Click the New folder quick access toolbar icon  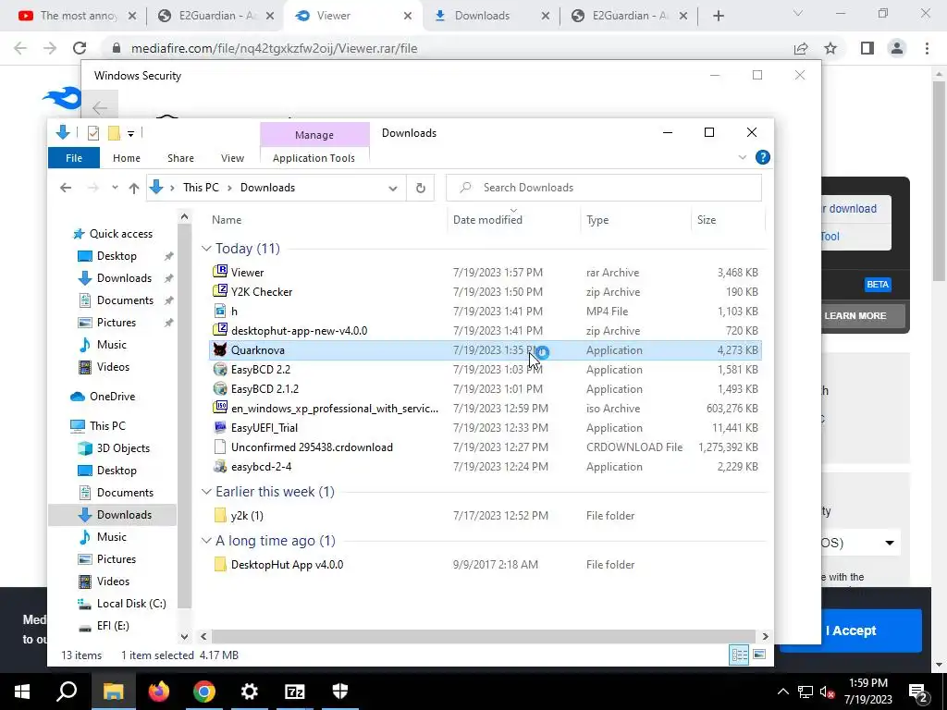114,133
